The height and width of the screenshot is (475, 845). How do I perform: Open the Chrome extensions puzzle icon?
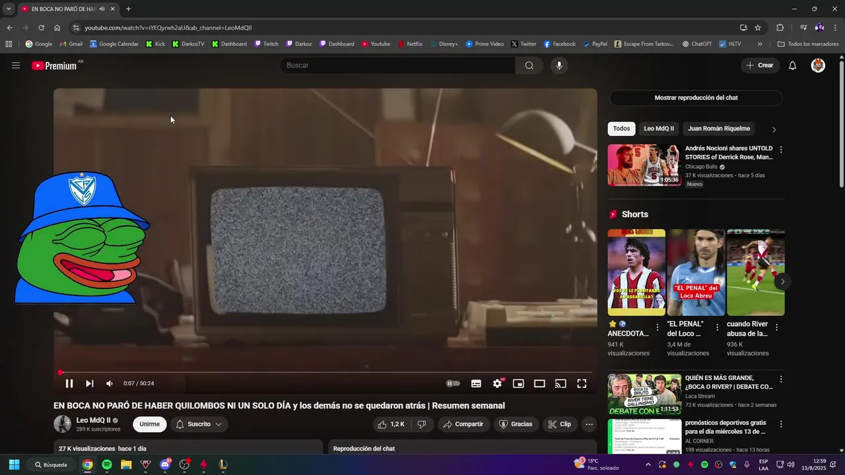780,28
